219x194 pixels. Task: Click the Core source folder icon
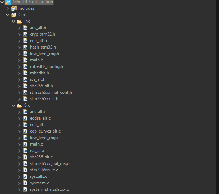pos(14,15)
